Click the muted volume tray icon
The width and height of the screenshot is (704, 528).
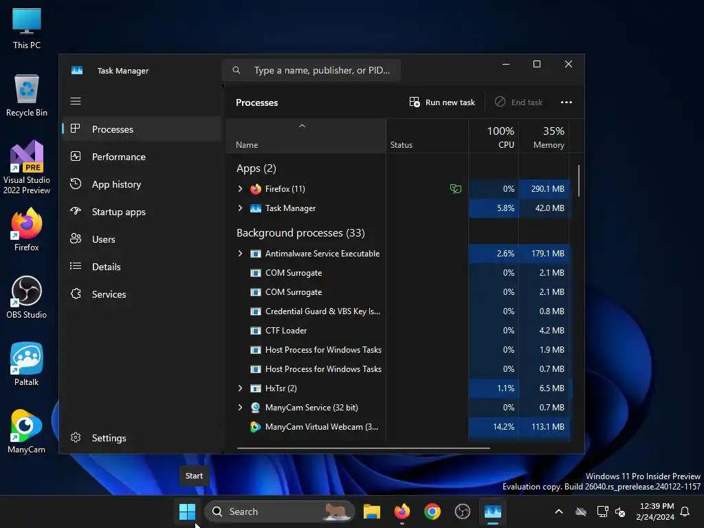coord(620,511)
